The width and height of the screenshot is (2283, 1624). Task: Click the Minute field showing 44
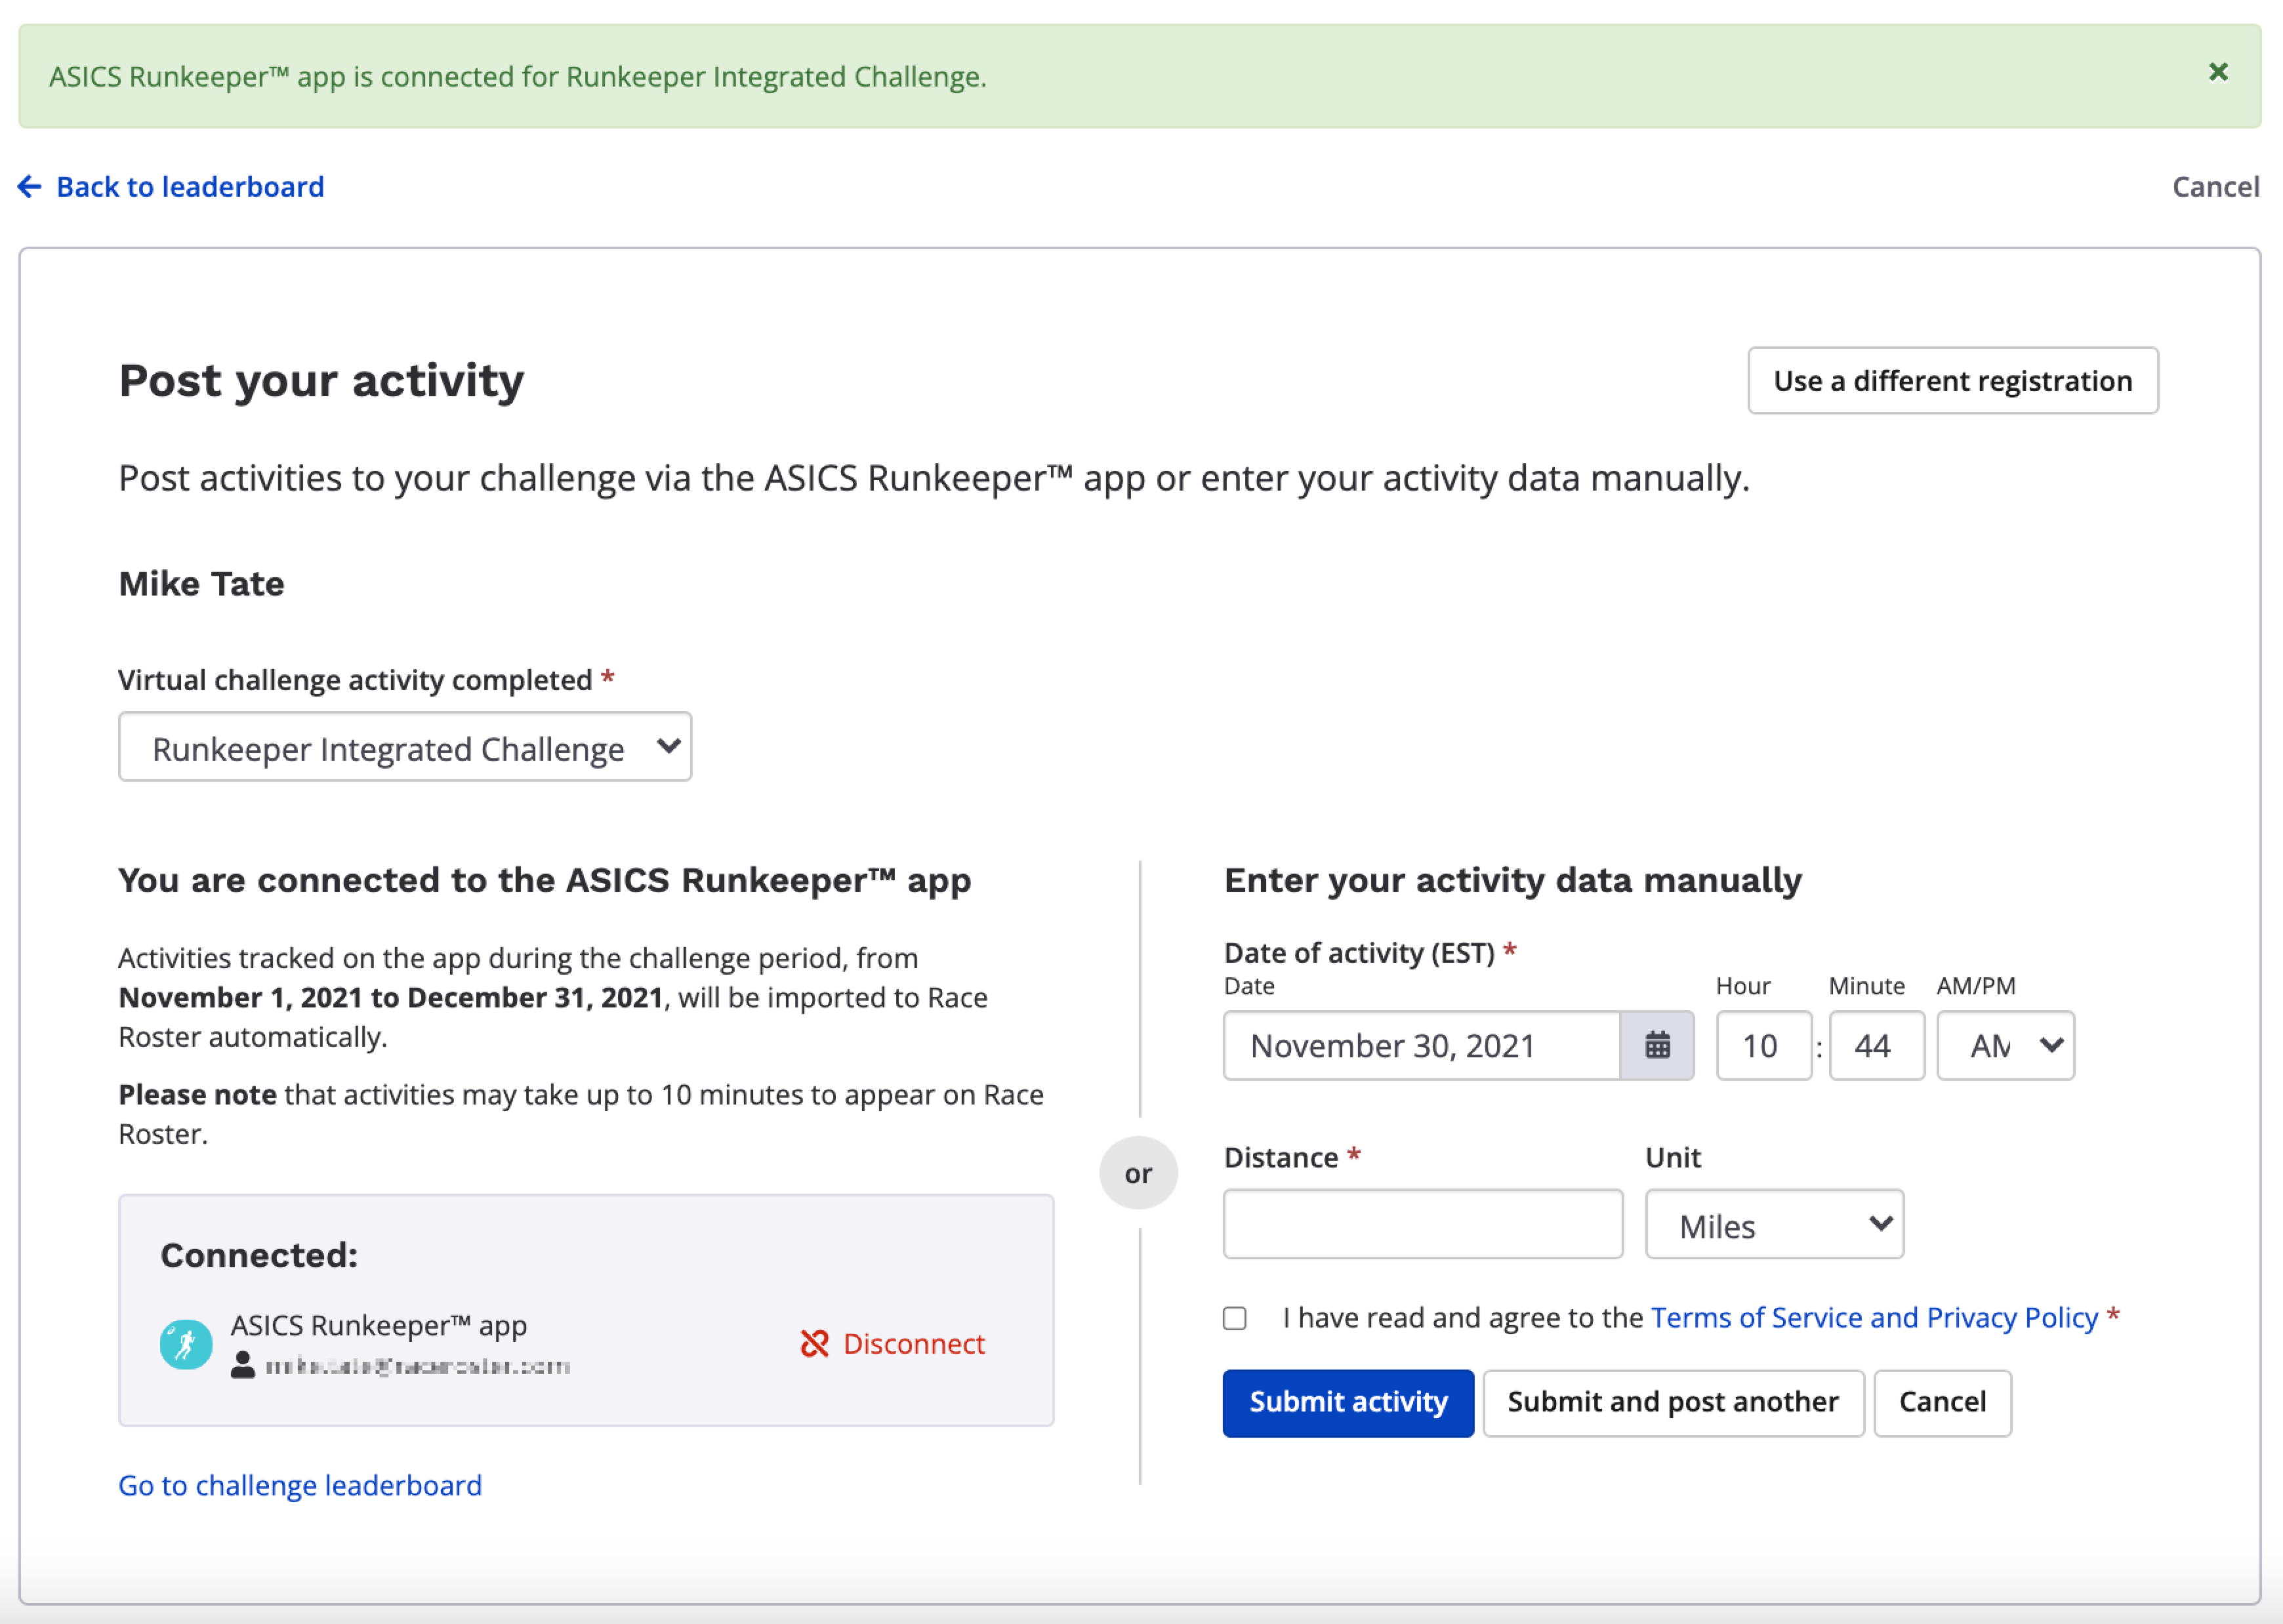point(1876,1045)
